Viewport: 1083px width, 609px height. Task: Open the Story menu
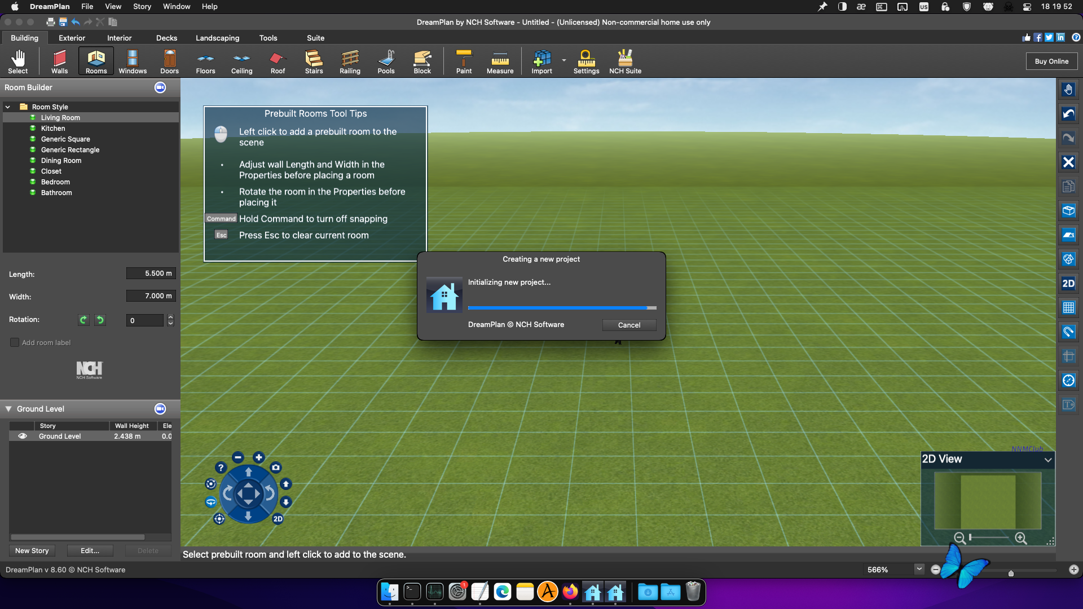point(142,6)
